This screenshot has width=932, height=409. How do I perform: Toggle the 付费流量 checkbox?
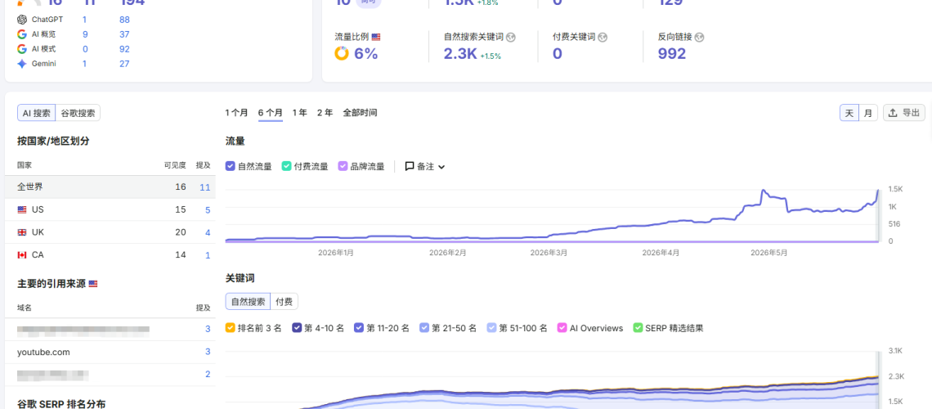pyautogui.click(x=286, y=166)
